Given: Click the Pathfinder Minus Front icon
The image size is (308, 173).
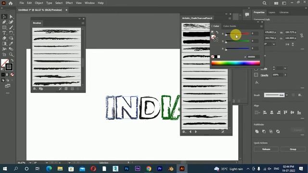Looking at the screenshot, I should pyautogui.click(x=264, y=131).
